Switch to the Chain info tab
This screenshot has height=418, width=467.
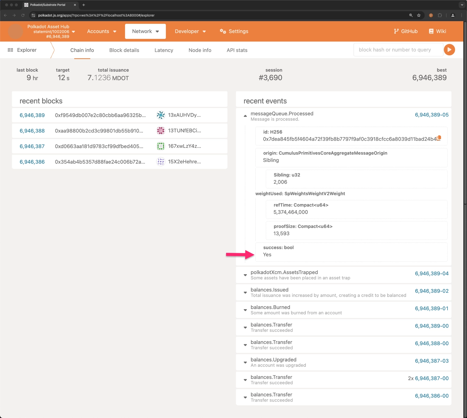[x=82, y=50]
